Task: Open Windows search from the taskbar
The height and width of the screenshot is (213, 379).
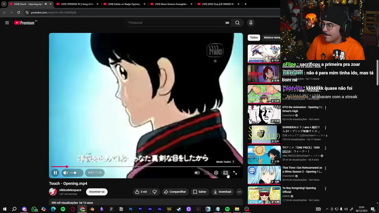Action: pos(14,209)
